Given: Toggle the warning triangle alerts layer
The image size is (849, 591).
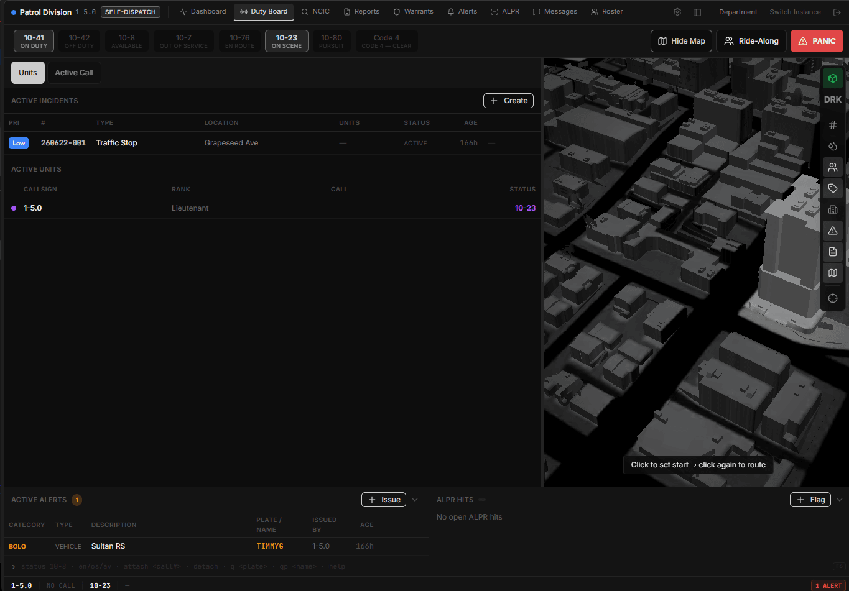Looking at the screenshot, I should click(x=833, y=231).
